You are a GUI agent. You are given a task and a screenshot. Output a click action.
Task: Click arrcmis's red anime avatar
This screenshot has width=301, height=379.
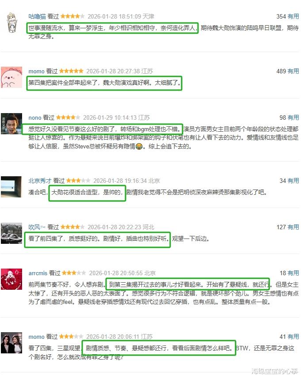click(11, 279)
